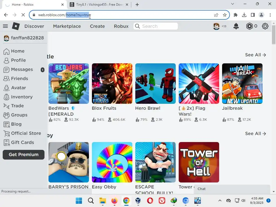276x207 pixels.
Task: Open Chrome three-dot menu
Action: 270,15
